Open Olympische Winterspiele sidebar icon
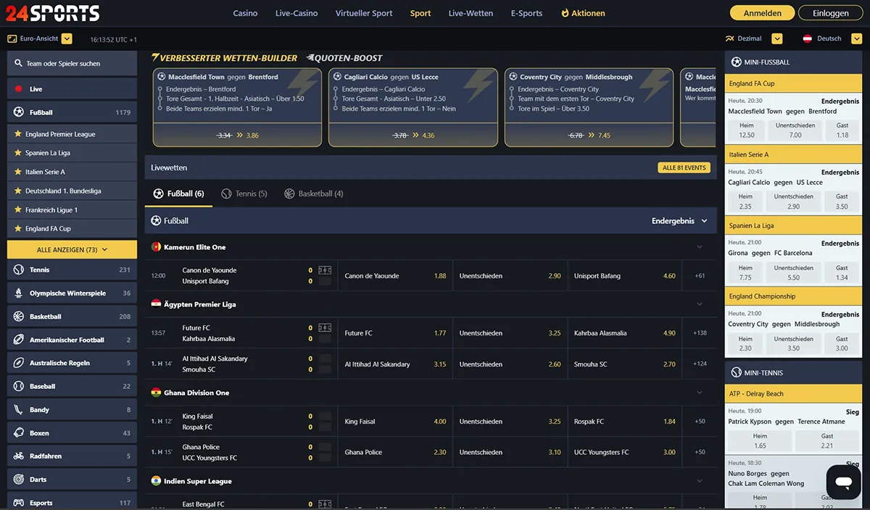Screen dimensions: 870x510 pos(19,293)
